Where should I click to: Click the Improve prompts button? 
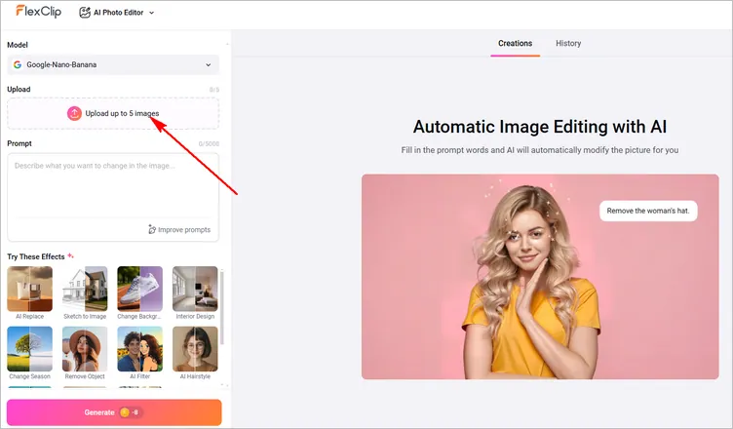(179, 230)
